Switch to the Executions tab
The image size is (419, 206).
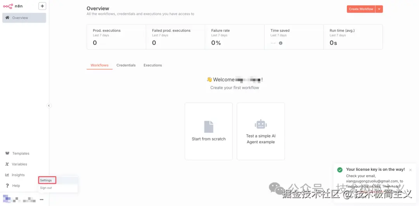coord(152,65)
